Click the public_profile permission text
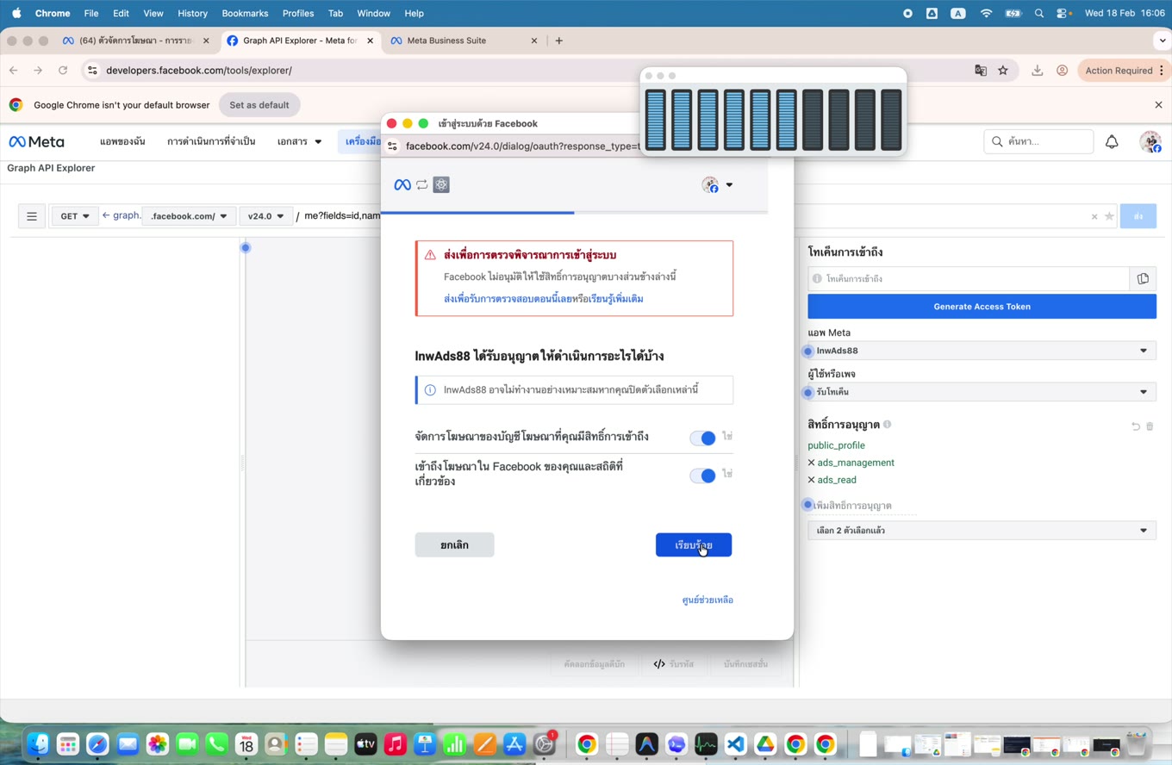This screenshot has height=765, width=1172. [x=836, y=445]
